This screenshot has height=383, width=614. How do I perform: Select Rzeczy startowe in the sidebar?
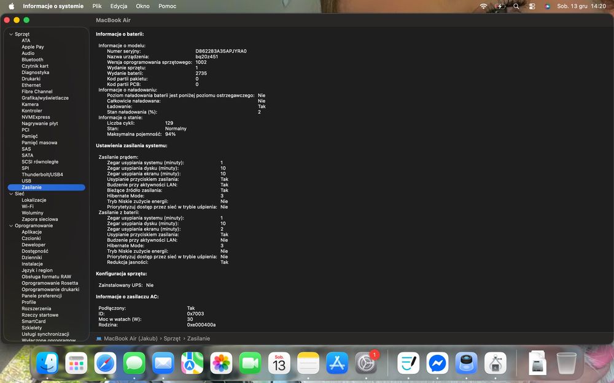click(40, 315)
